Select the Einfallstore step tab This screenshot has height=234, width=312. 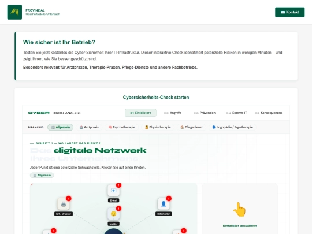pyautogui.click(x=140, y=113)
